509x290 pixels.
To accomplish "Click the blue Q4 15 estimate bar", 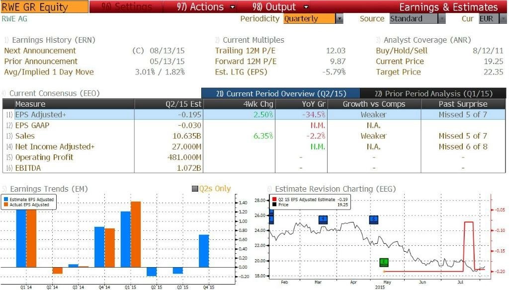I will [x=204, y=251].
